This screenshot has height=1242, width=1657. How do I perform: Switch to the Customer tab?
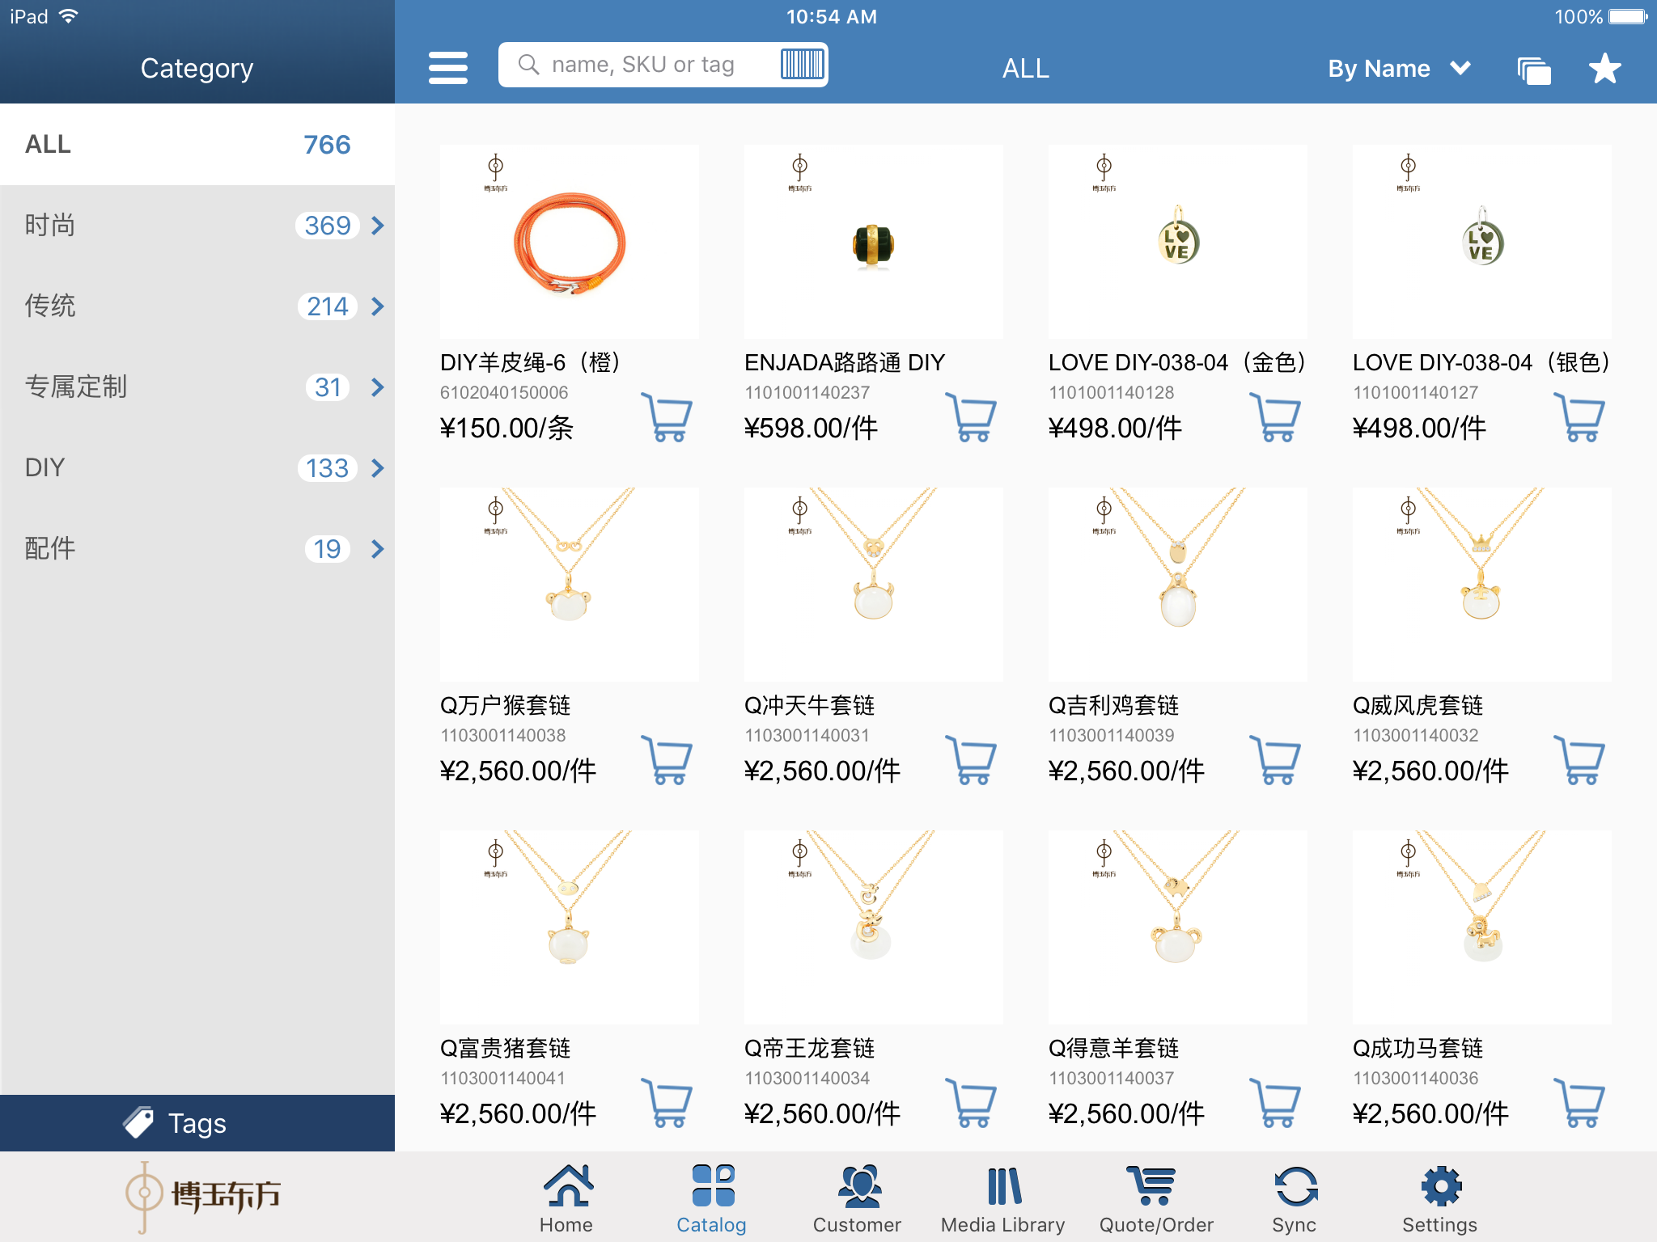tap(857, 1199)
